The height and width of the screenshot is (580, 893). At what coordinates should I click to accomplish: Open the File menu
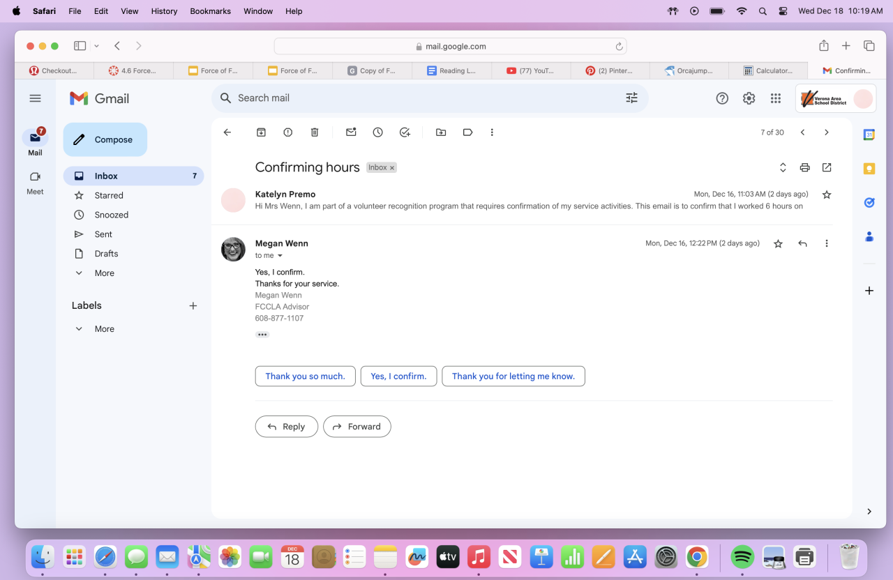tap(75, 11)
